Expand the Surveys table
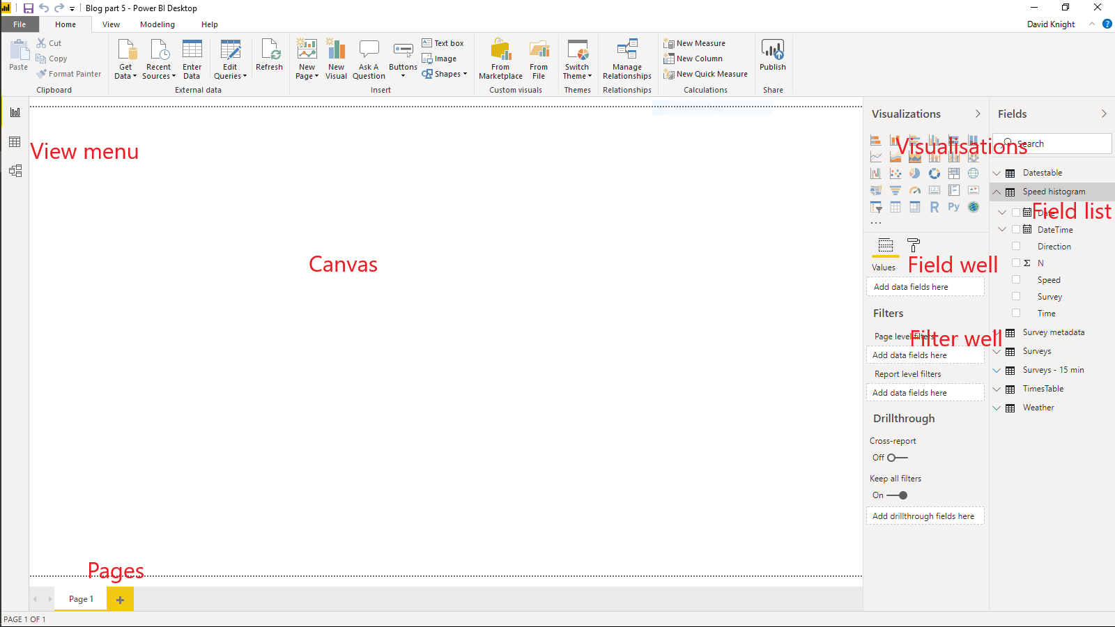 click(997, 351)
